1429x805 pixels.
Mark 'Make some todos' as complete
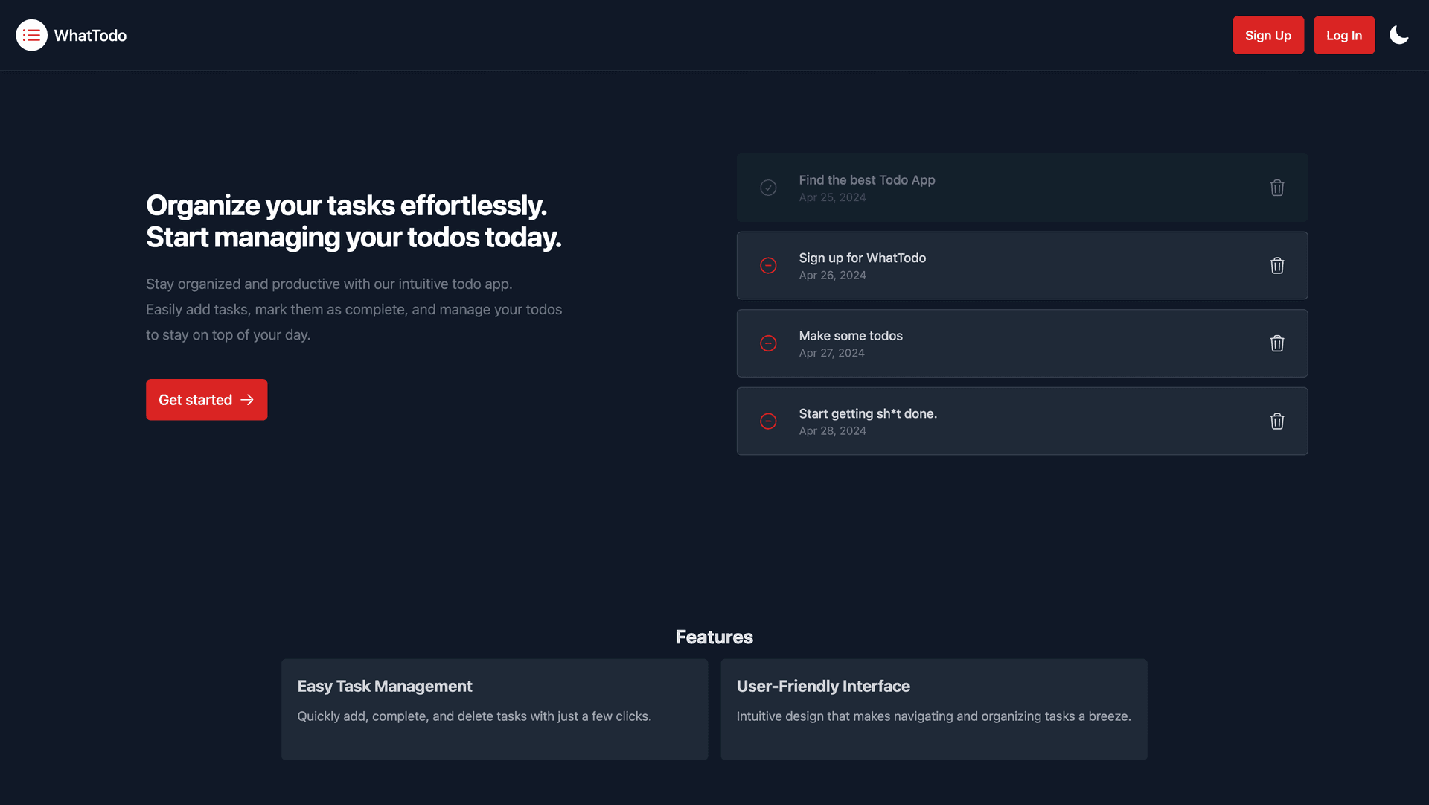768,343
